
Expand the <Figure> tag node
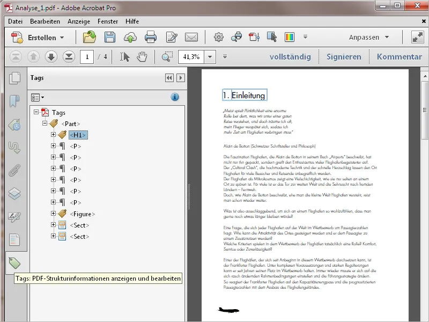click(54, 213)
